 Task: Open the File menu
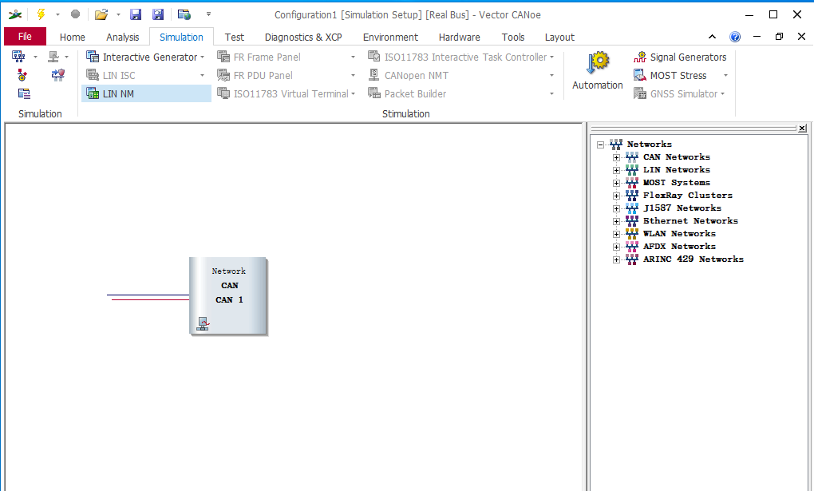coord(25,37)
